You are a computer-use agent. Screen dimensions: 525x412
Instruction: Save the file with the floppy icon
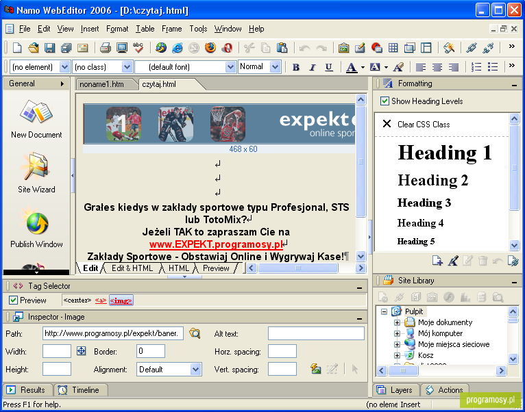[x=49, y=48]
